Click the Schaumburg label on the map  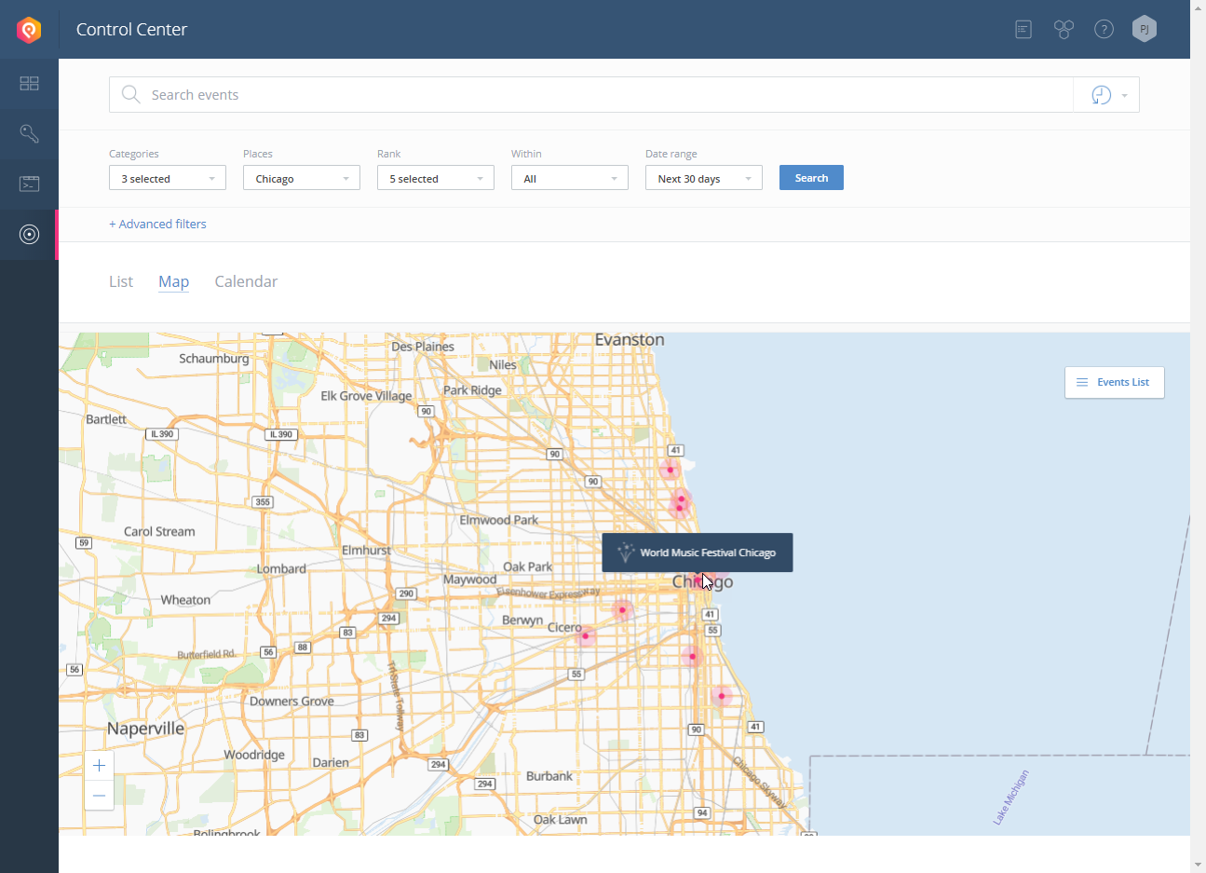click(214, 359)
